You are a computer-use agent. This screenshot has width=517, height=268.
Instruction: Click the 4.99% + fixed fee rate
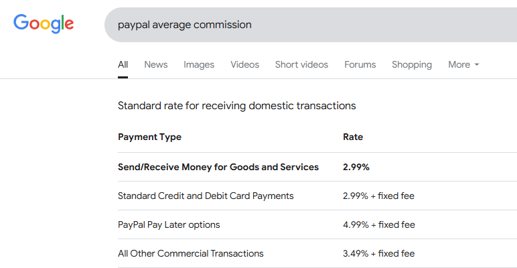click(x=379, y=224)
